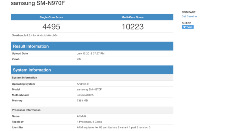226x131 pixels.
Task: Select the model value samsung SM-N970F
Action: click(89, 89)
